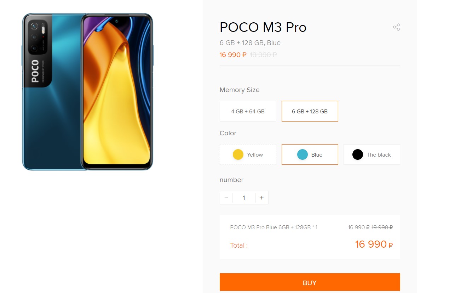Click the POCO M3 Pro product title
This screenshot has height=293, width=455.
pos(263,27)
